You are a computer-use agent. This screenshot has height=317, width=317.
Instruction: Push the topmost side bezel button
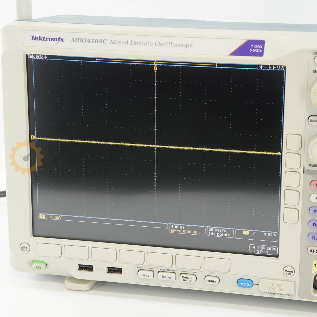click(294, 142)
